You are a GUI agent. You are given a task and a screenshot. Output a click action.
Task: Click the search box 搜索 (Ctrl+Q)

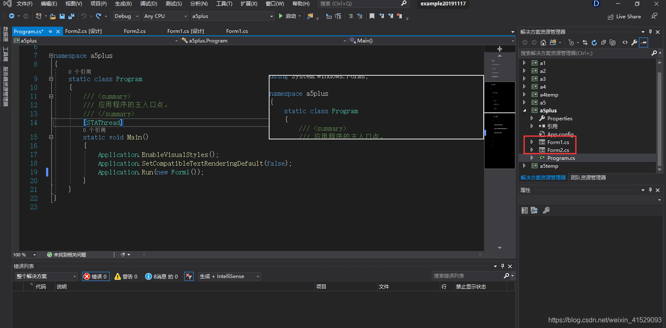coord(363,4)
